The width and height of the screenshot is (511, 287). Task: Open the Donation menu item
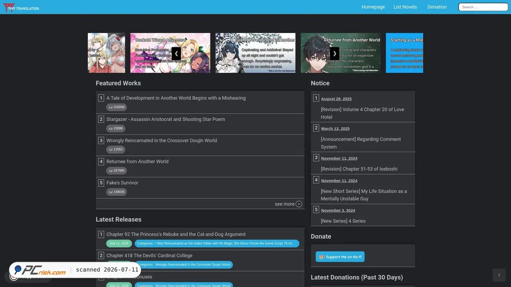pos(437,7)
